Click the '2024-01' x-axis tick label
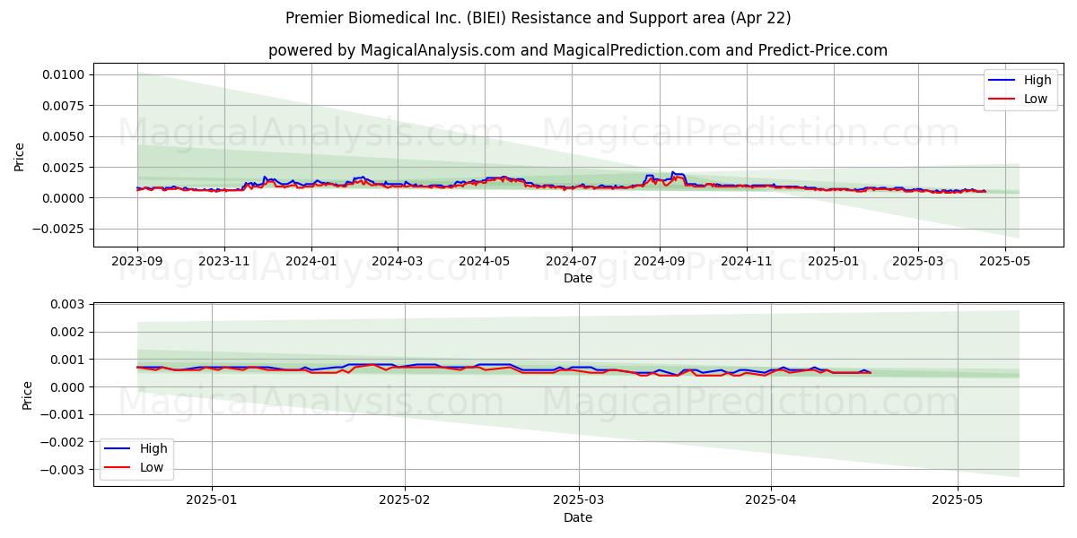1077x538 pixels. click(x=311, y=260)
